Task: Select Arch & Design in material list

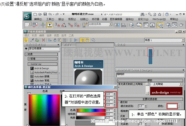Action: pyautogui.click(x=44, y=68)
